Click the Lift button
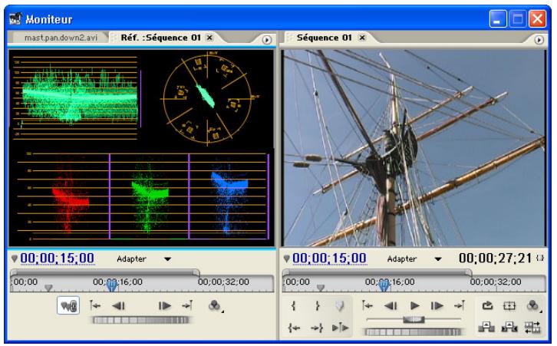 pos(486,327)
